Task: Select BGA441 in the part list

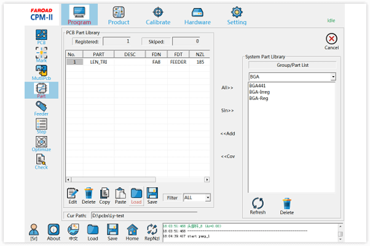Action: (258, 86)
